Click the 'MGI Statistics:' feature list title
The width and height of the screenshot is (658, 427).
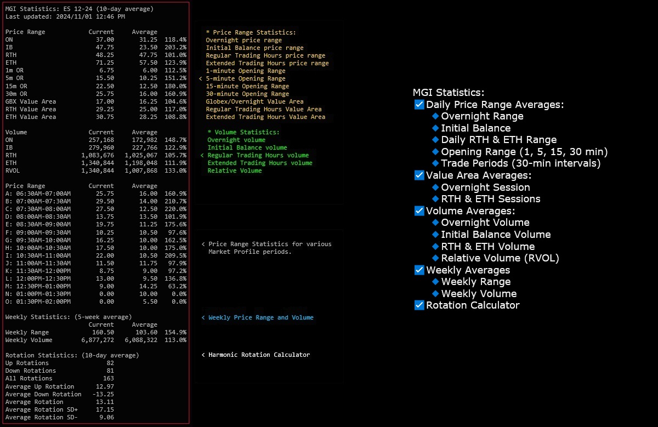point(449,93)
